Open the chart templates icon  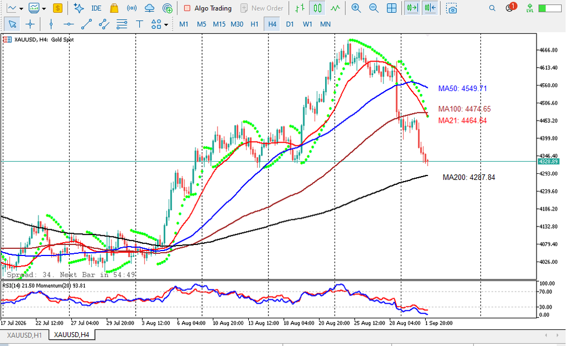34,8
